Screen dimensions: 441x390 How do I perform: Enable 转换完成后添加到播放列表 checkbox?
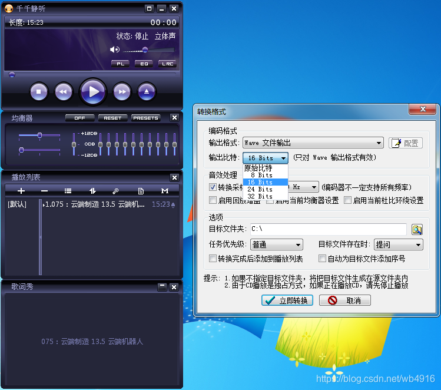point(213,258)
